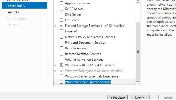Click the scroll up arrow in roles list

pos(138,1)
